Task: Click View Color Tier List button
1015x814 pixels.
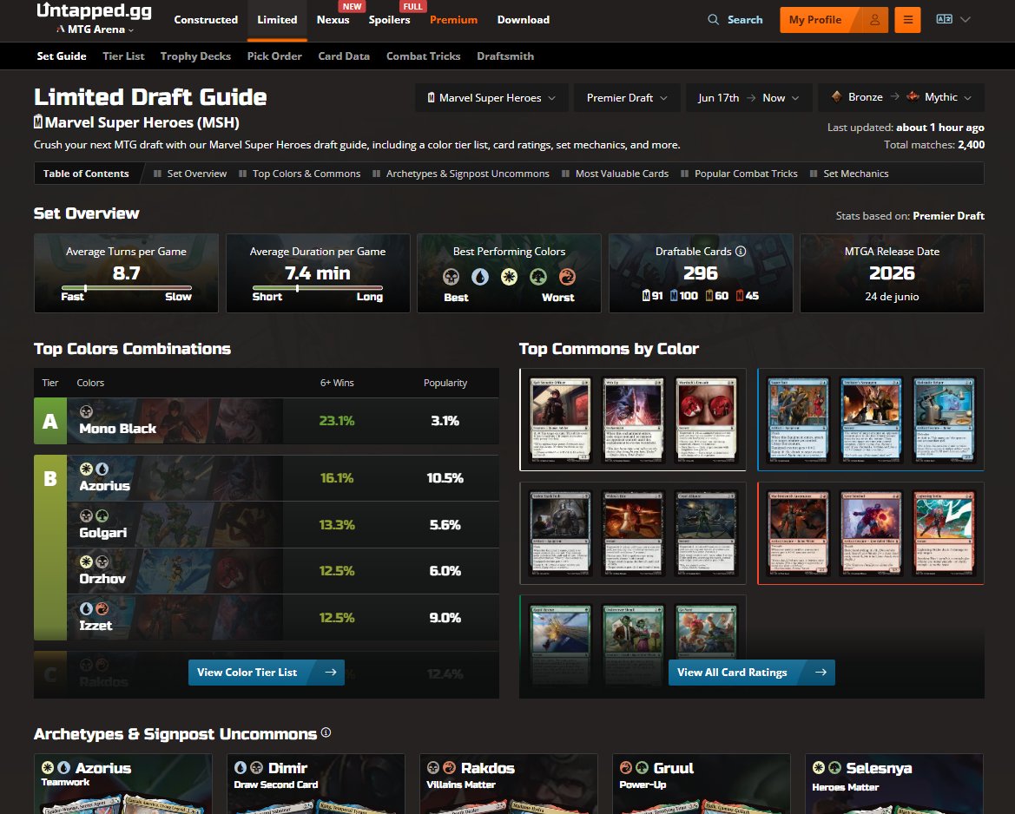Action: coord(266,673)
